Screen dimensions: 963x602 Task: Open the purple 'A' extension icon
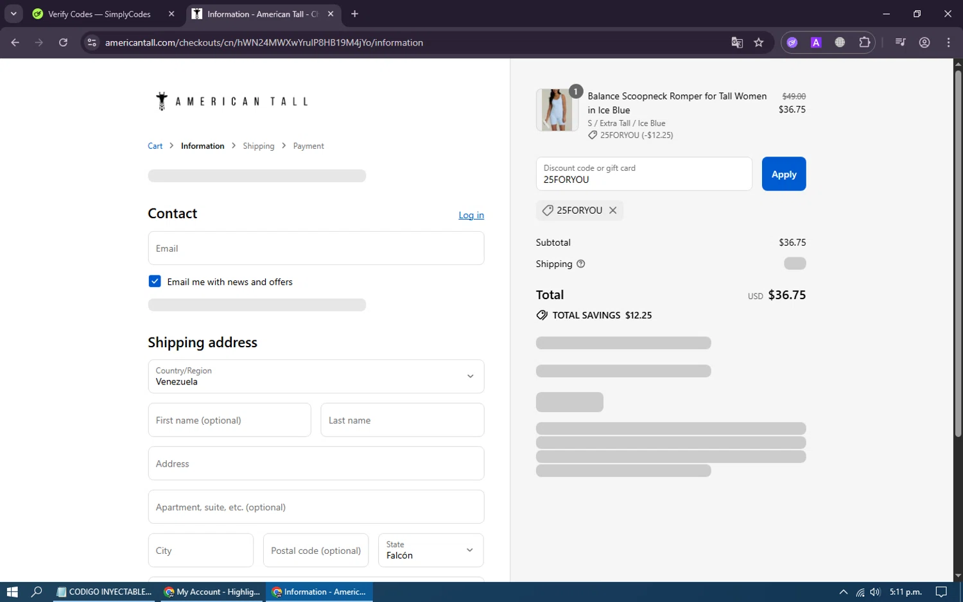(x=816, y=42)
